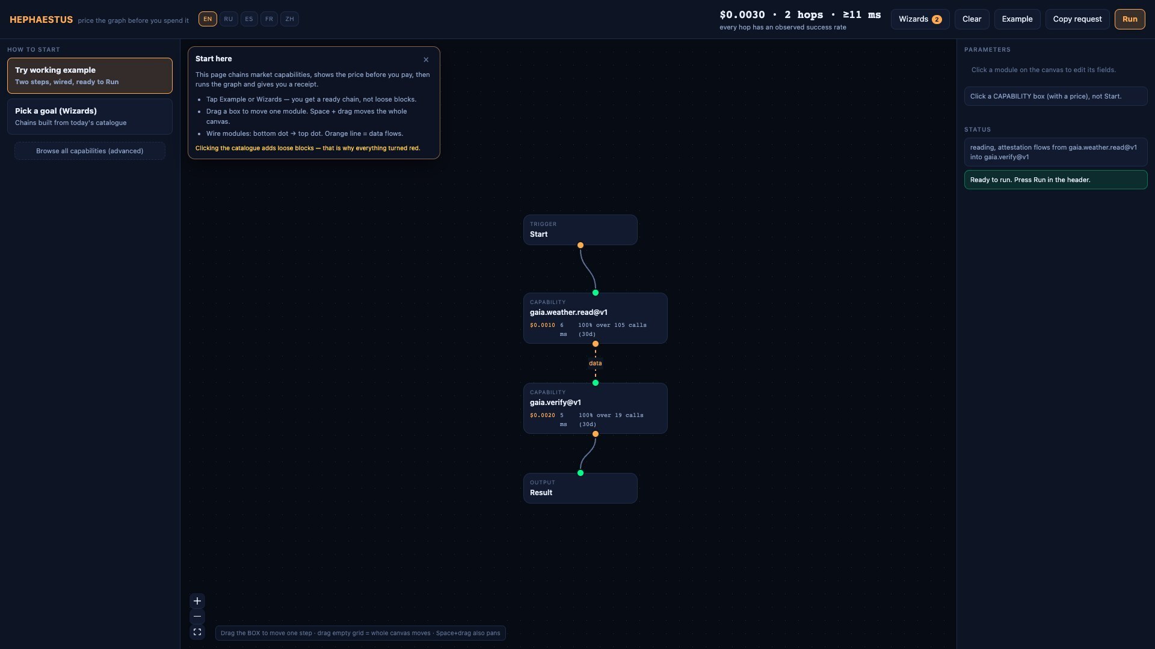Click the $0.0010 price on weather node
Viewport: 1155px width, 649px height.
coord(543,325)
